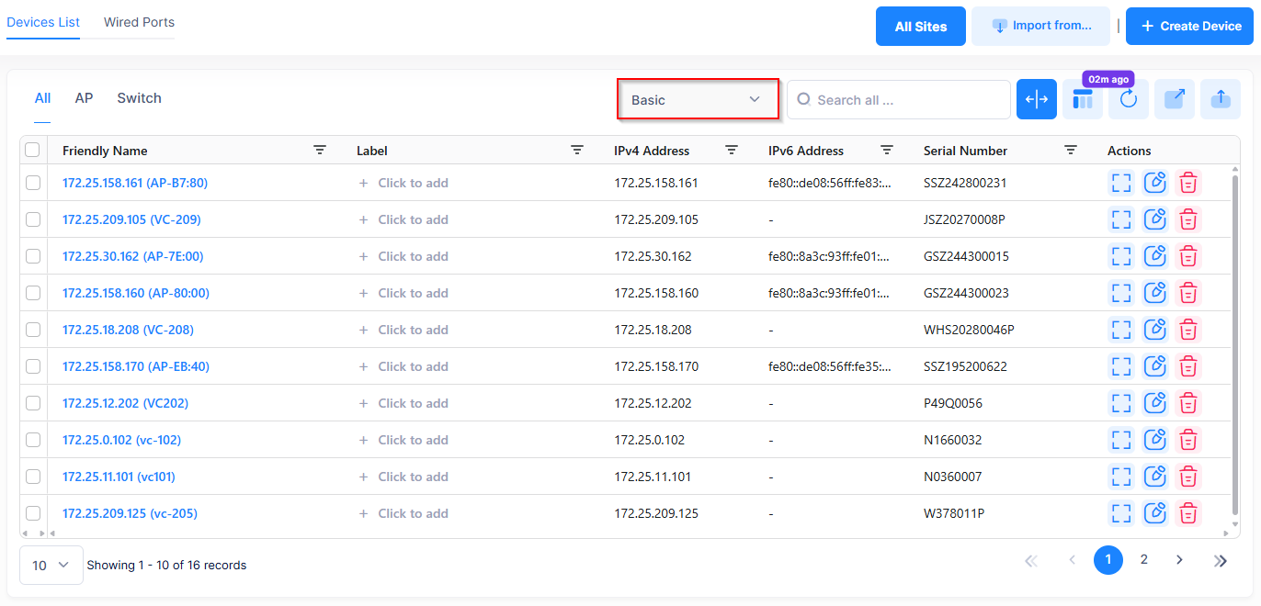Click the Create Device button
The height and width of the screenshot is (606, 1261).
[1189, 26]
